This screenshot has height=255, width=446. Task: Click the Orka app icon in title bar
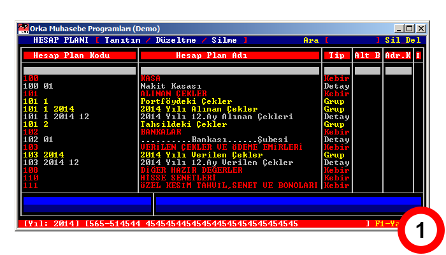(x=24, y=29)
